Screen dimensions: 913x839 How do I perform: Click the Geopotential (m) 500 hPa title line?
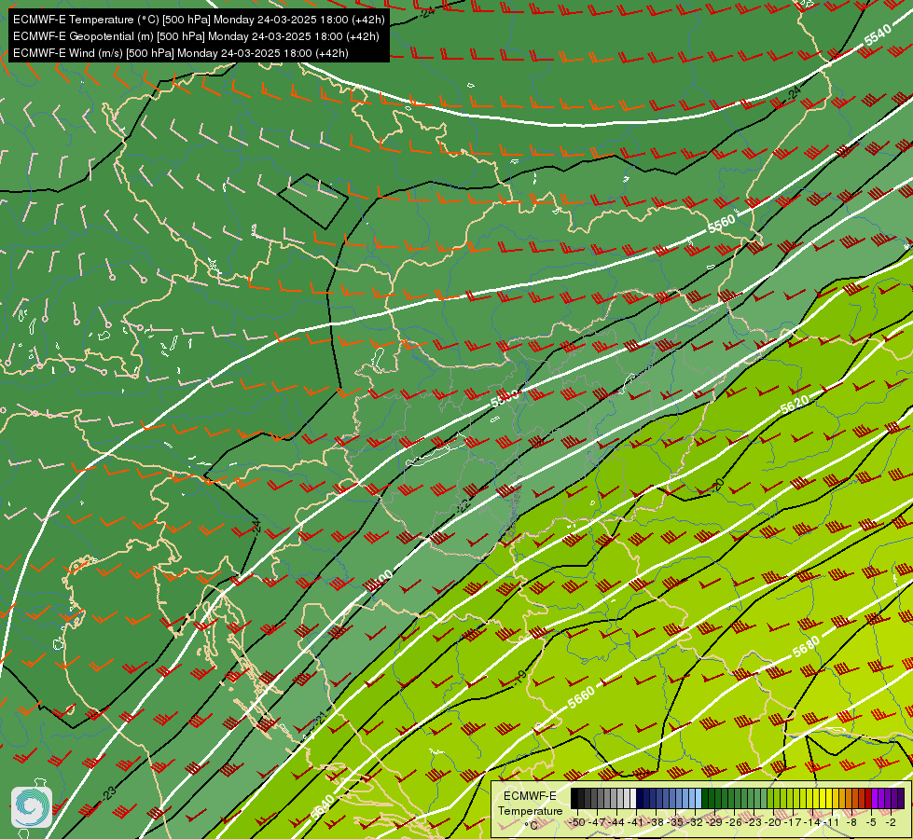(x=196, y=36)
